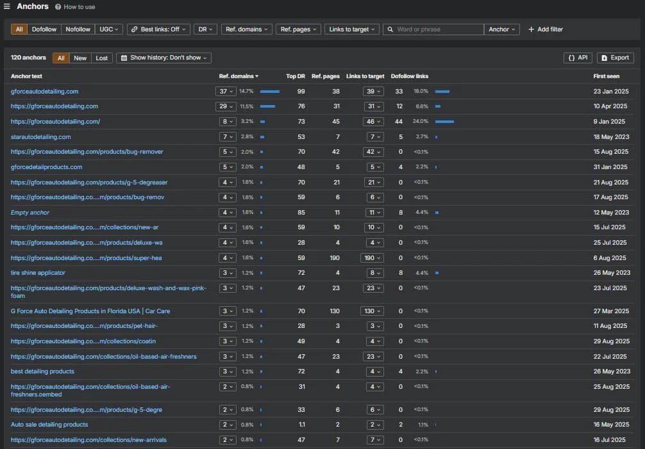This screenshot has width=645, height=449.
Task: Expand the 37 ref. domains for gforceautodetailing.com
Action: point(226,91)
